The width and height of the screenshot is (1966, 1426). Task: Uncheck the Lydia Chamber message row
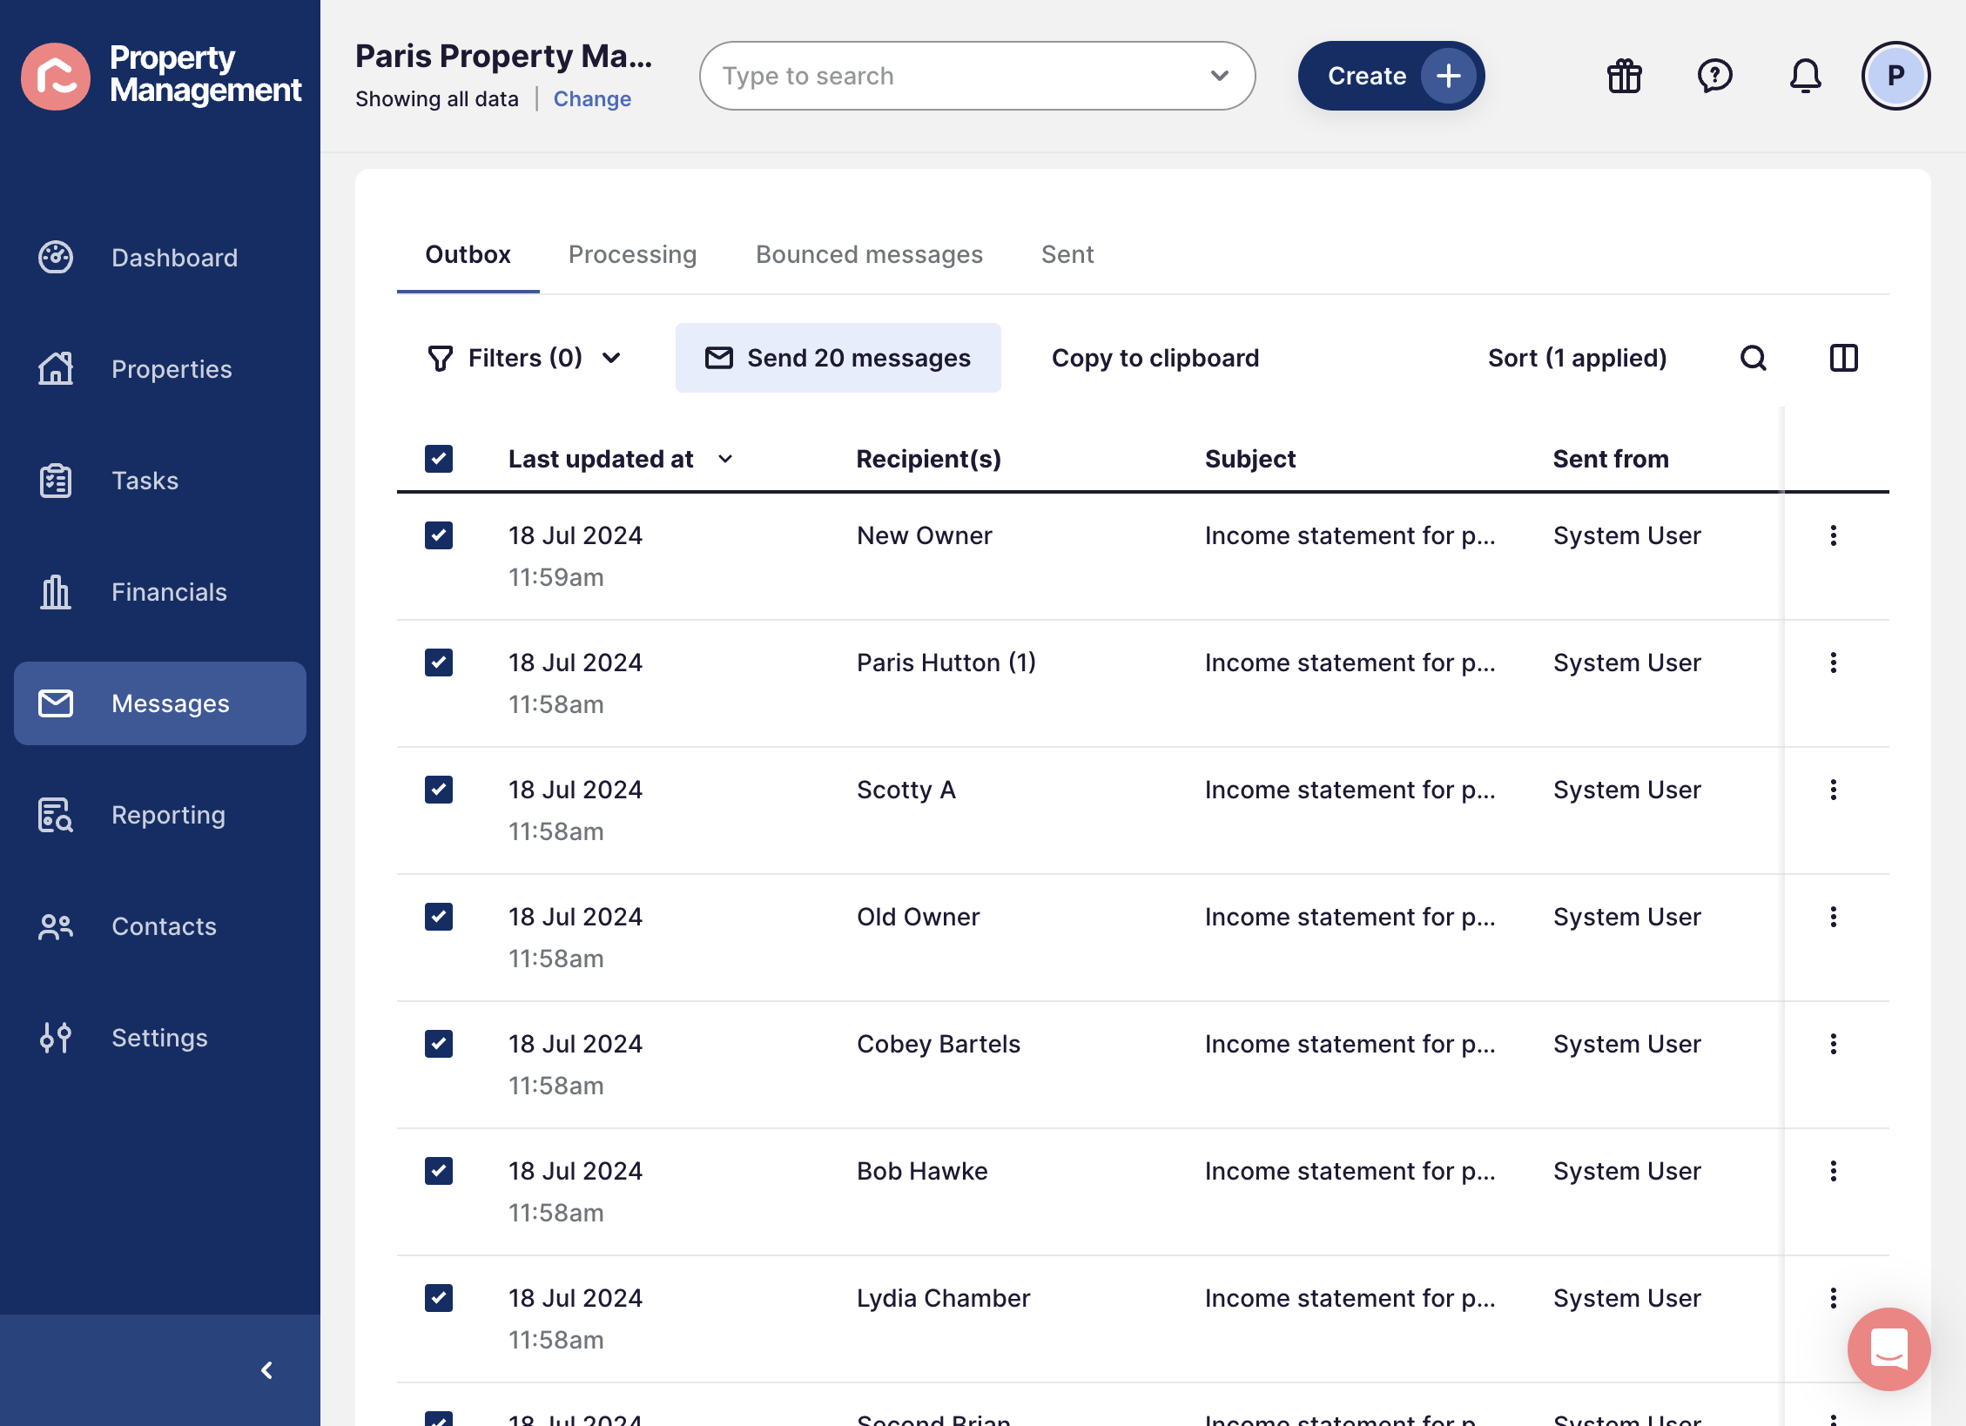(x=439, y=1298)
